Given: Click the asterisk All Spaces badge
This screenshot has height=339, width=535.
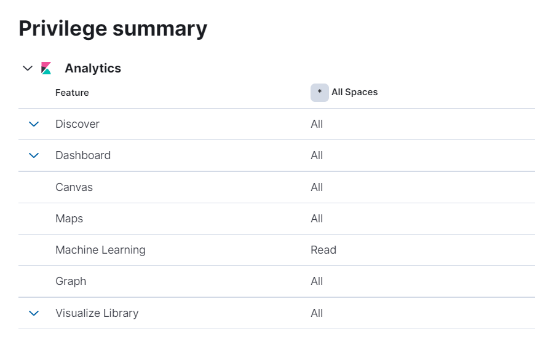Looking at the screenshot, I should 320,93.
